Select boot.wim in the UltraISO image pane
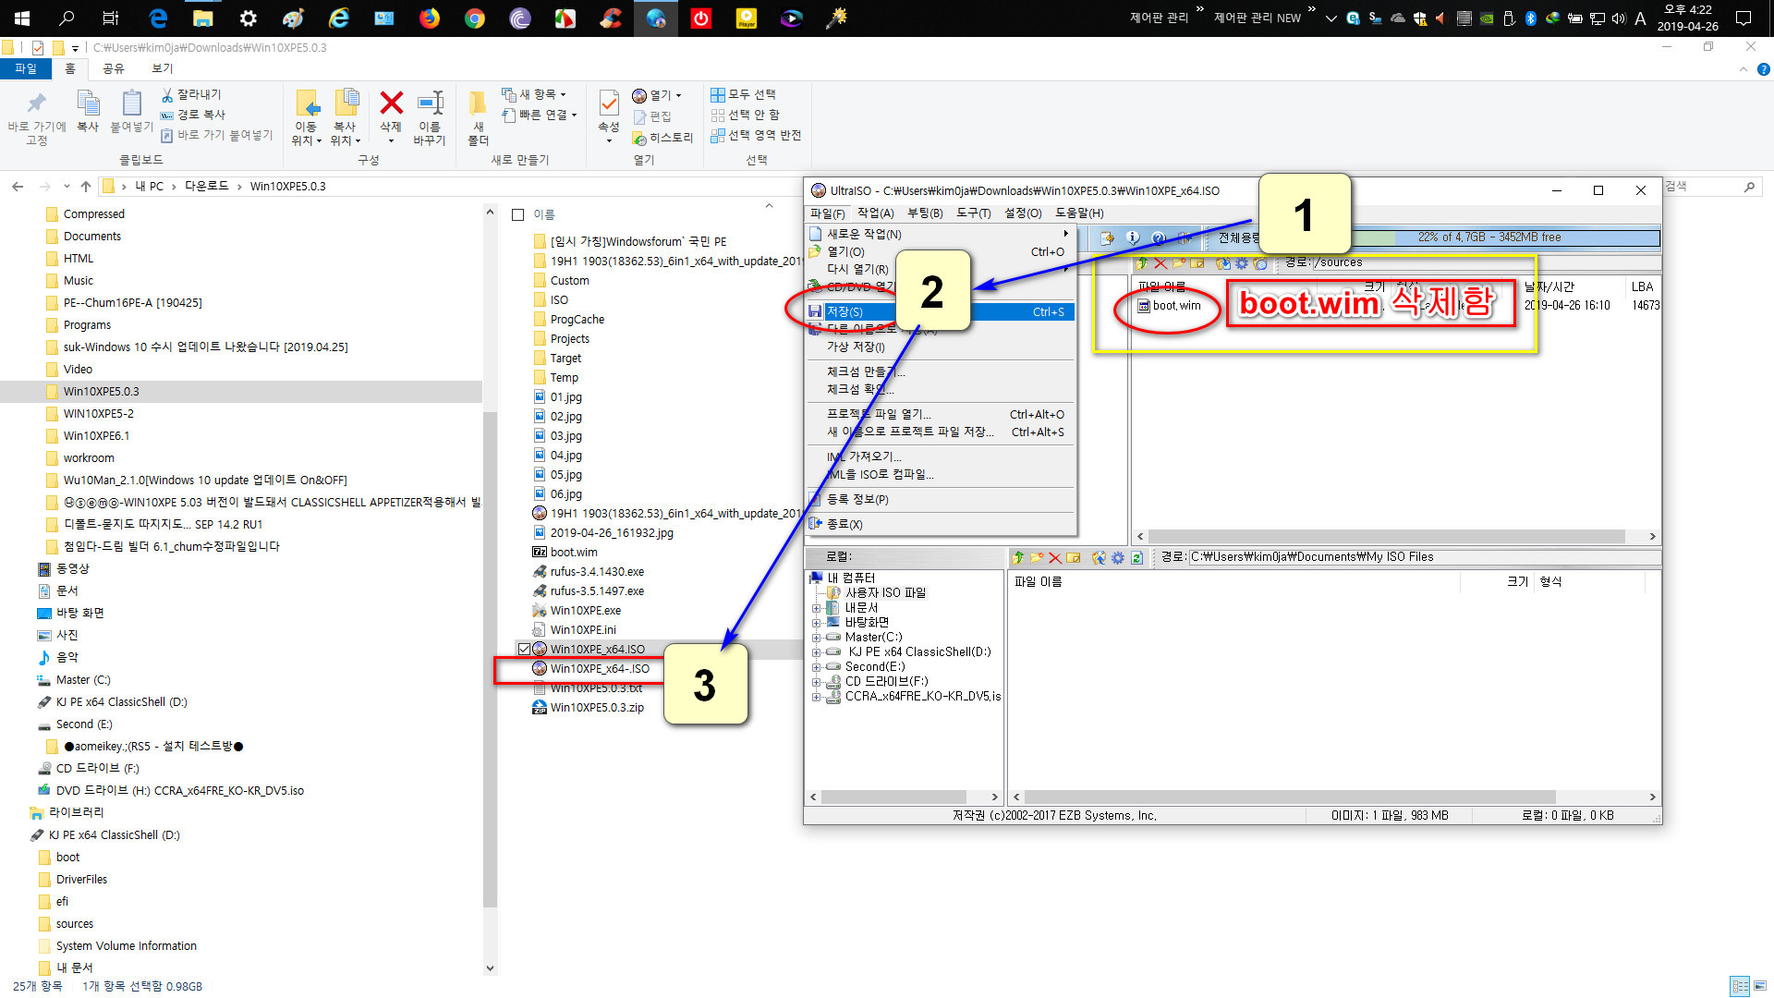Screen dimensions: 1774x998 pyautogui.click(x=1170, y=306)
